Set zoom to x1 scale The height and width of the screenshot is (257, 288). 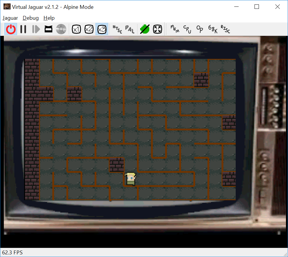[x=76, y=29]
